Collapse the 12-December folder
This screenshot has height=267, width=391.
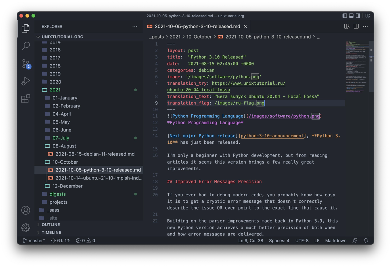(x=89, y=186)
